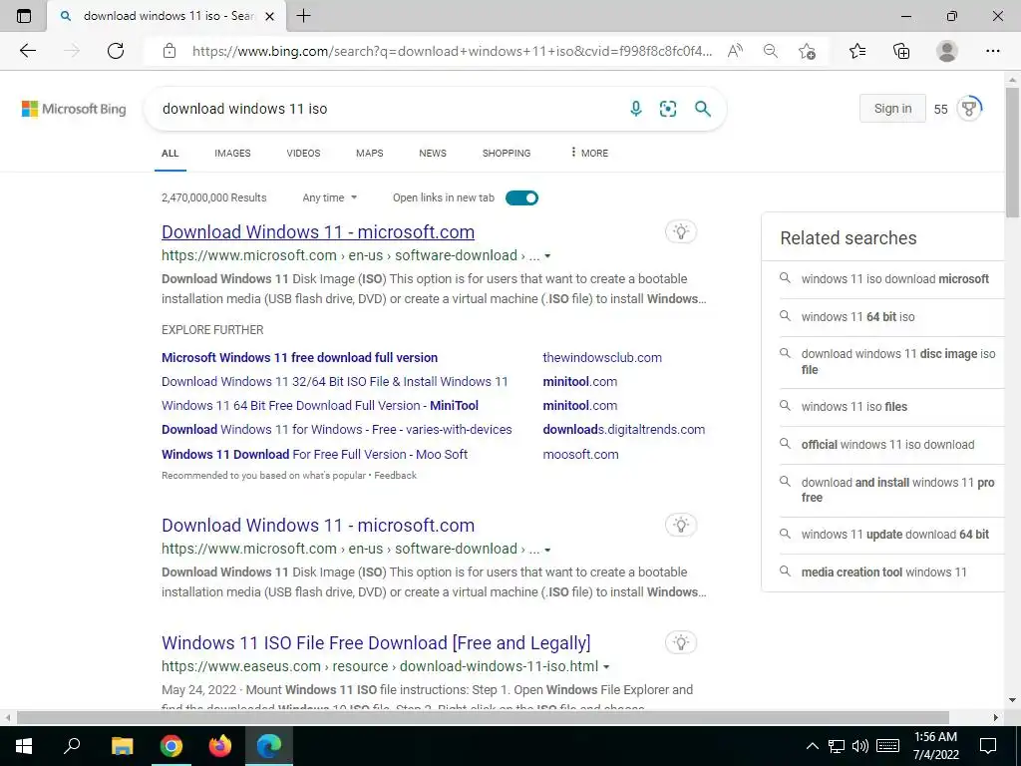Launch File Explorer from taskbar
This screenshot has width=1021, height=766.
[122, 745]
